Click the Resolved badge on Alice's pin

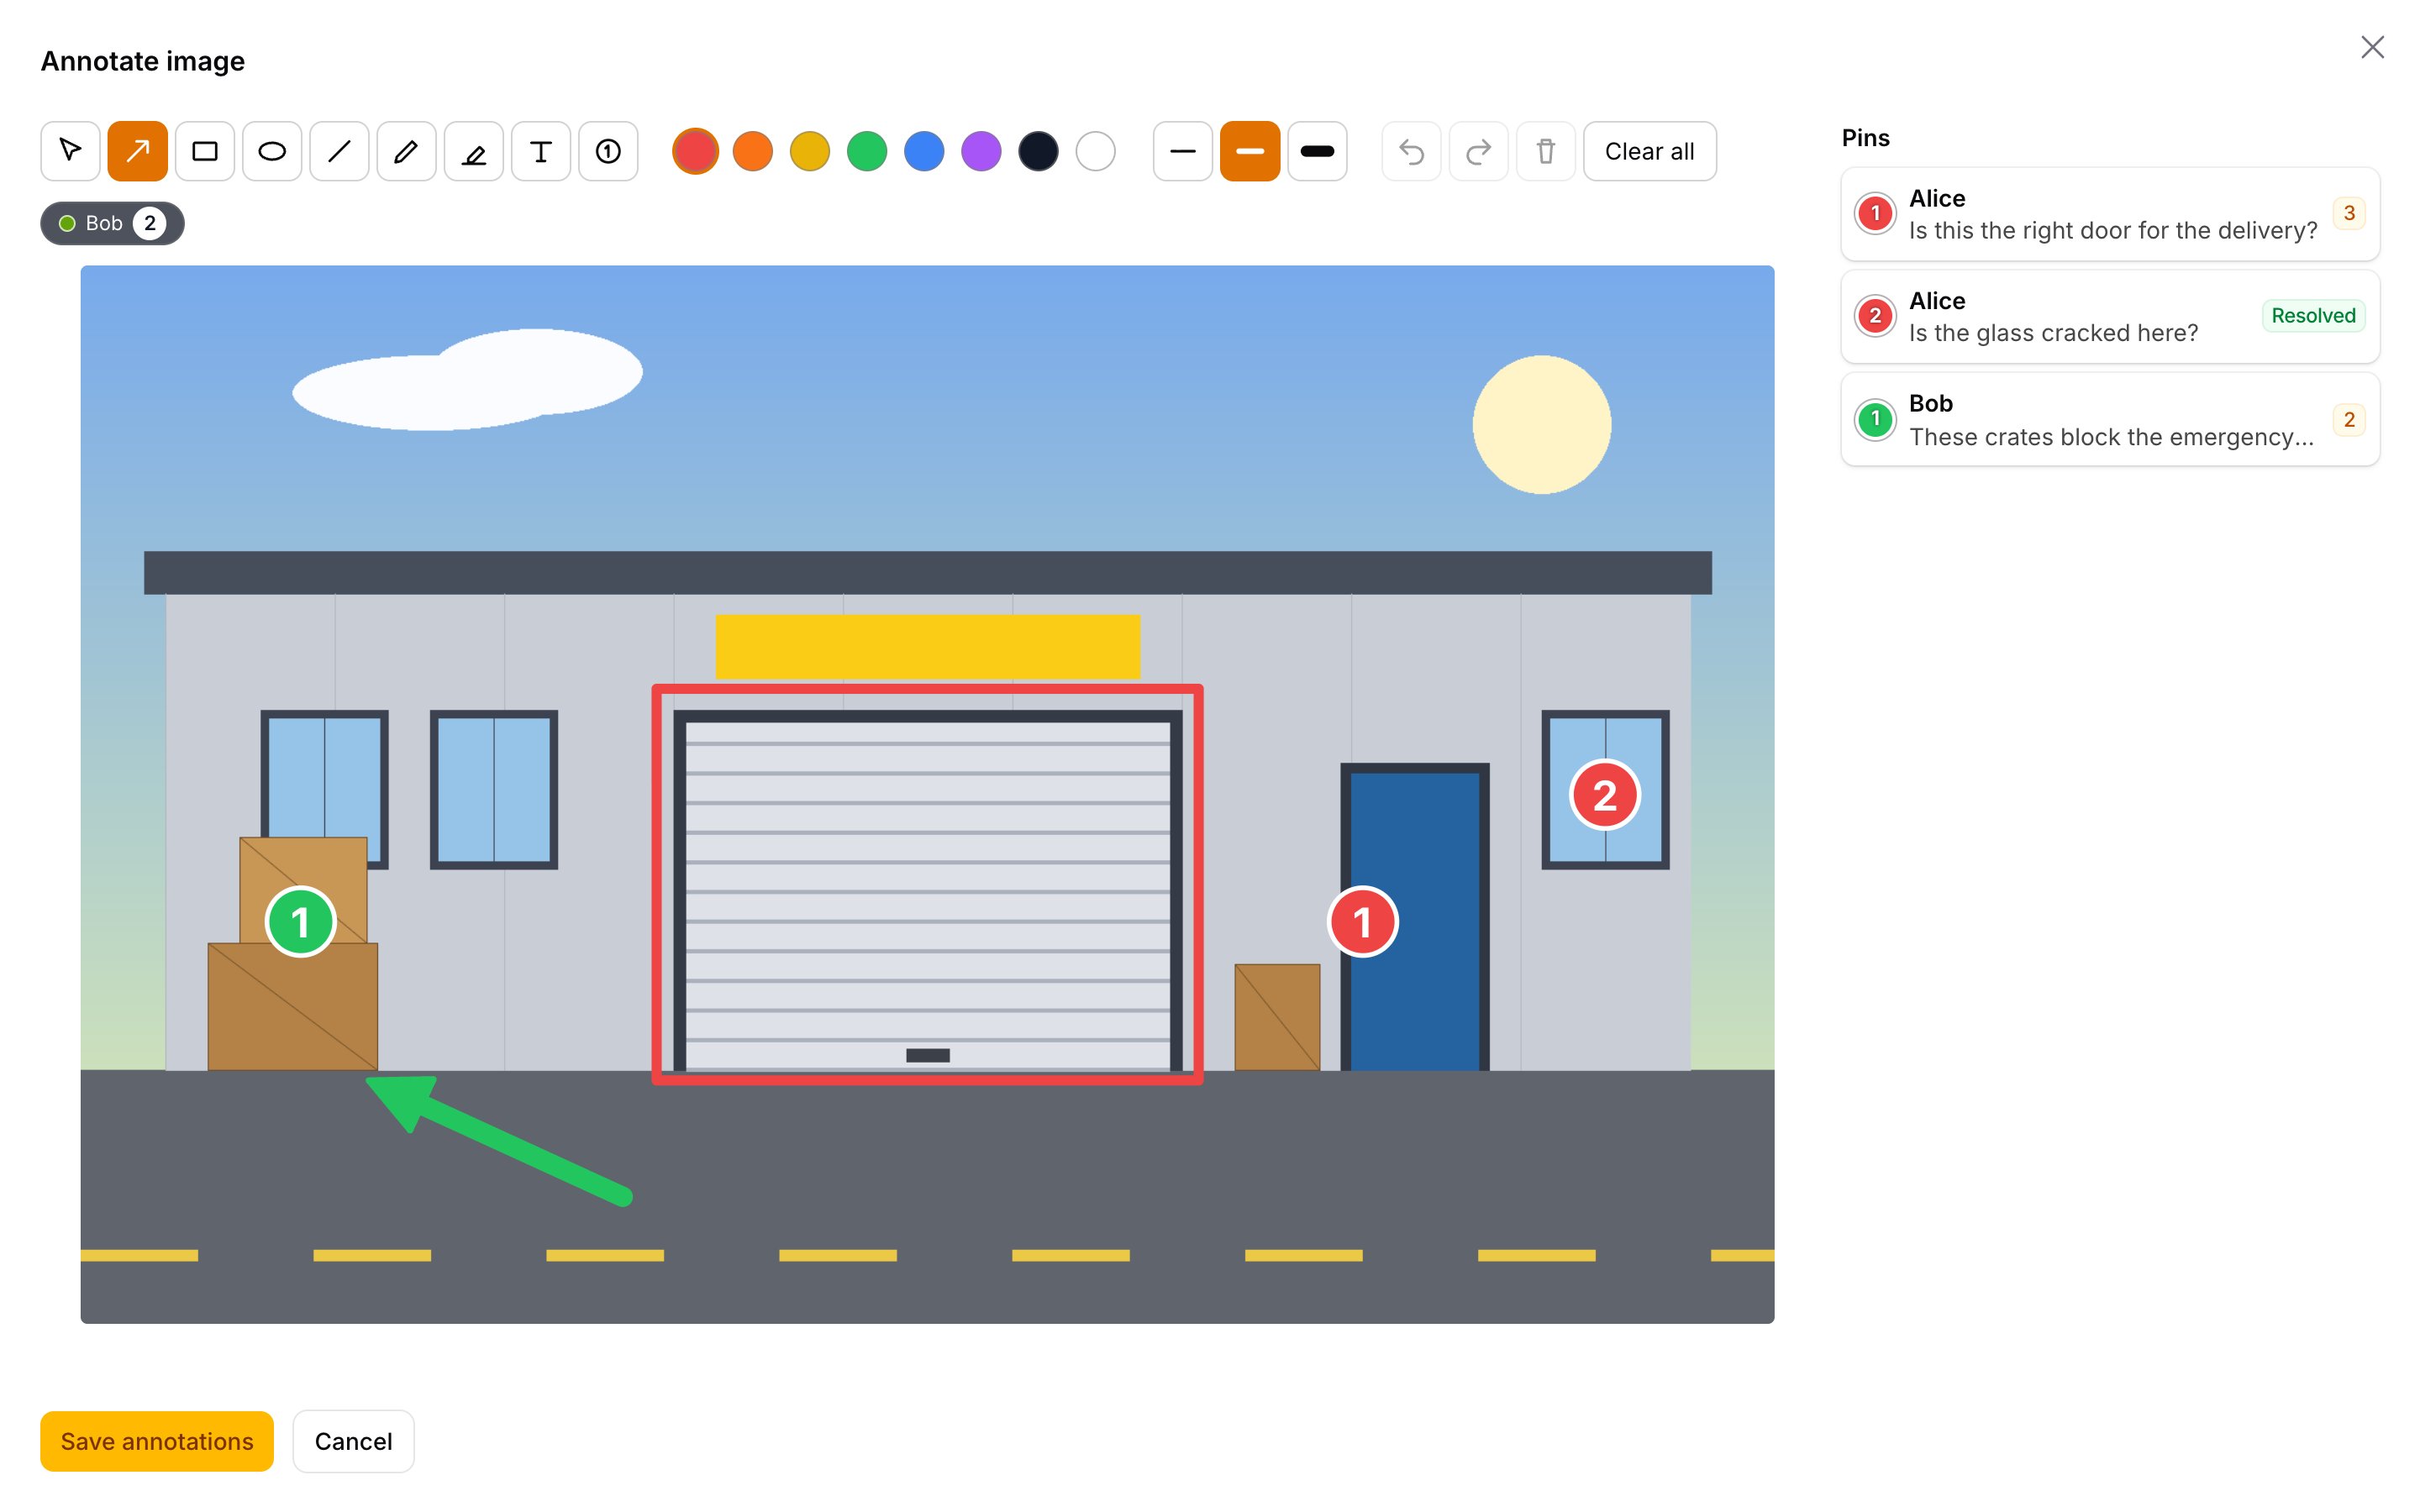pyautogui.click(x=2313, y=316)
